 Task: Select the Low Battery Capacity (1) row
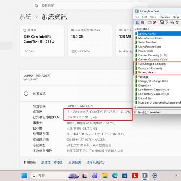coord(158,90)
